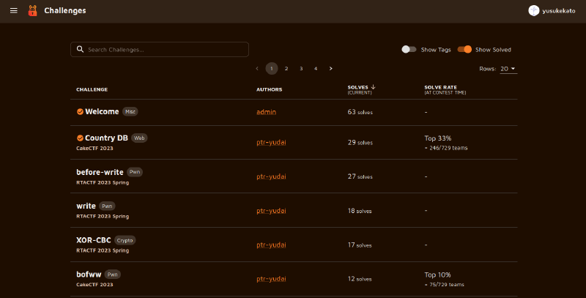Click the Pwn tag on bofww
Screen dimensions: 586x298
click(x=112, y=275)
